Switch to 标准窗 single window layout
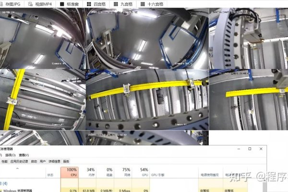Screen dimensions: 288x192 (69, 4)
